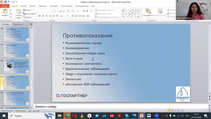This screenshot has height=119, width=211.
Task: Click the Format Painter brush icon
Action: (11, 17)
